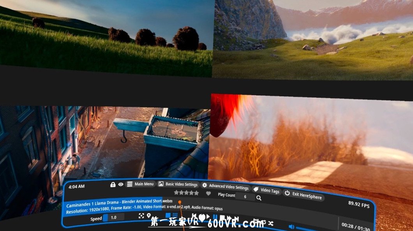Select the small dotted grid layout icon
The width and height of the screenshot is (413, 231).
pos(175,216)
